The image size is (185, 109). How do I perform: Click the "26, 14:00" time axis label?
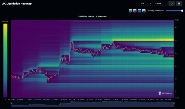(x=116, y=100)
